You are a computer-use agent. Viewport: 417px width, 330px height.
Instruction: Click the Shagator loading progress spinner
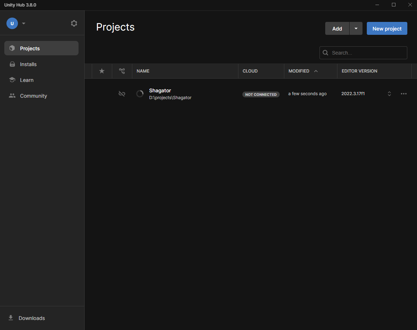coord(140,94)
